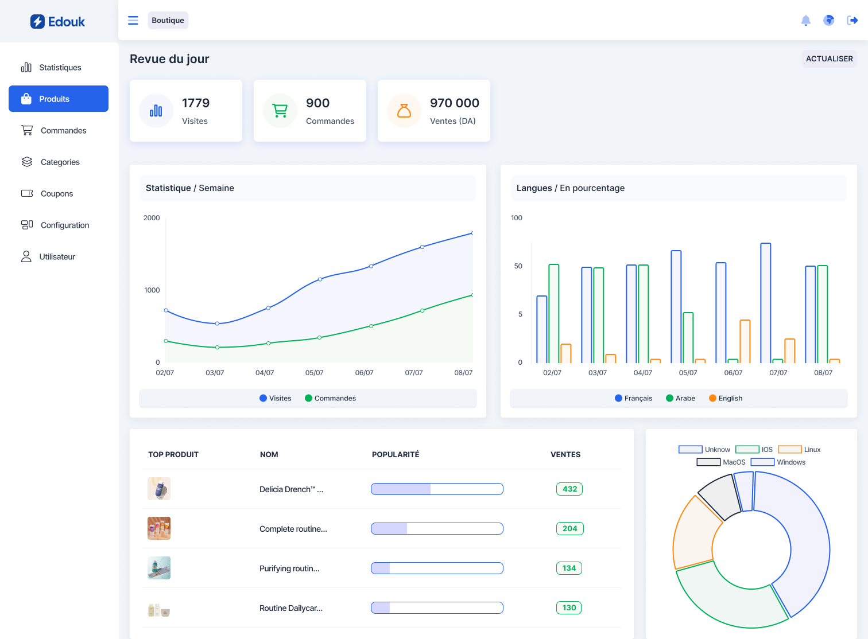Click the Edouk logo

[x=57, y=22]
